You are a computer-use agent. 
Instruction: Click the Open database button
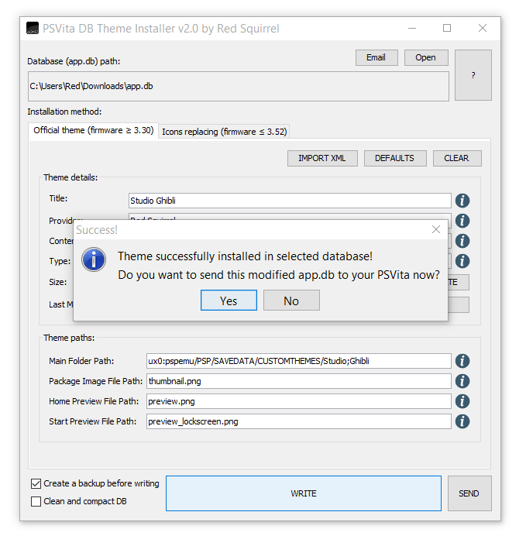point(425,57)
